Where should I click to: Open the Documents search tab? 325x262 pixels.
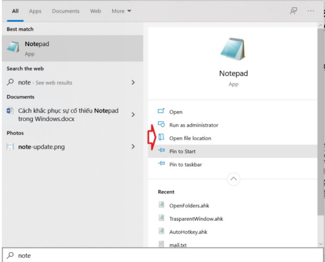(x=65, y=11)
